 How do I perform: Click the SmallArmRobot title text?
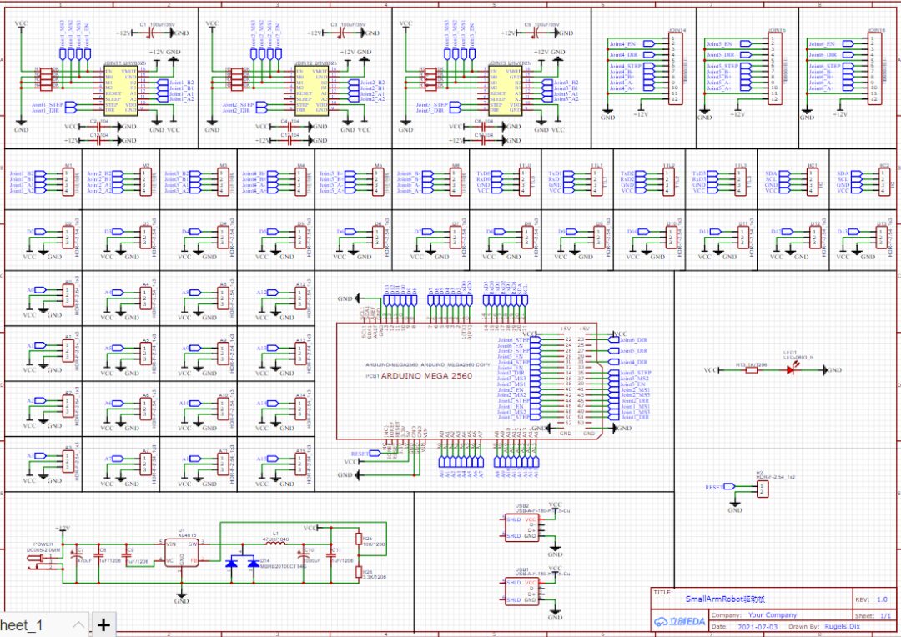724,599
